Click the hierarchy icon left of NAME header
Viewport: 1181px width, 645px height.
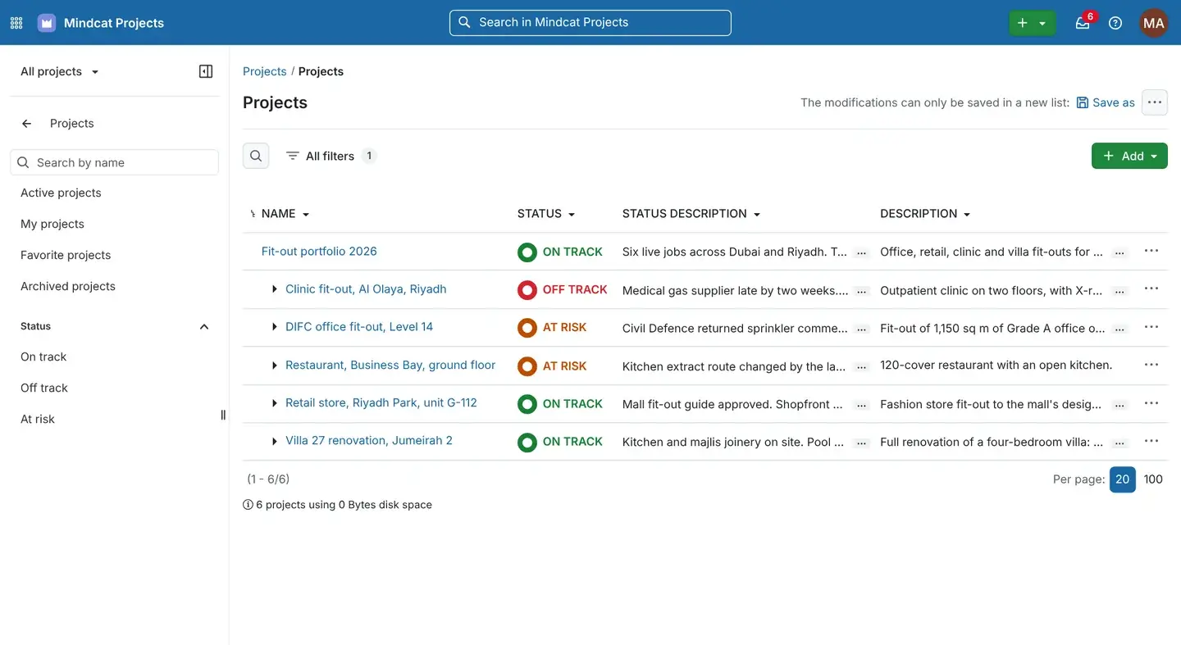(x=253, y=214)
